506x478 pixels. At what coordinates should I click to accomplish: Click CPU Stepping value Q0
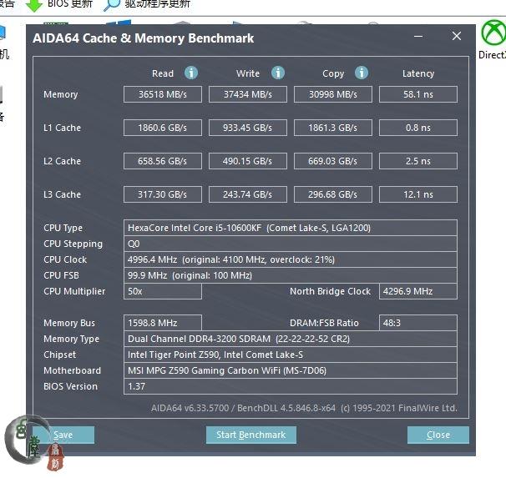(x=291, y=244)
